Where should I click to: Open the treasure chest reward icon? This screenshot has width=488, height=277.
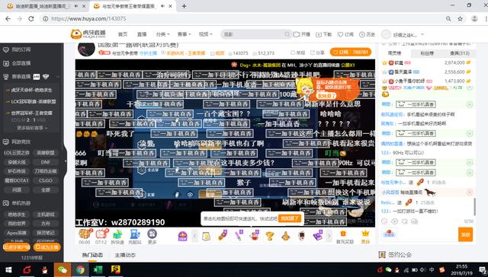click(85, 234)
